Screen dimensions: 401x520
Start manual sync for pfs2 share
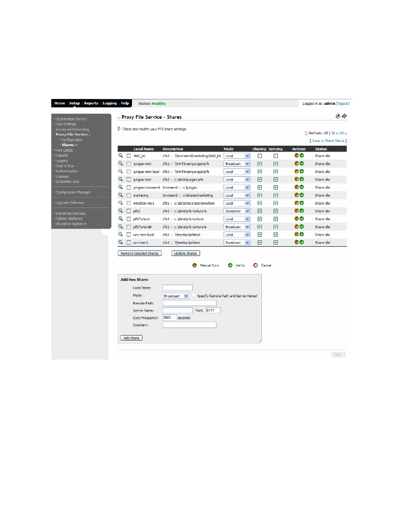pyautogui.click(x=296, y=211)
